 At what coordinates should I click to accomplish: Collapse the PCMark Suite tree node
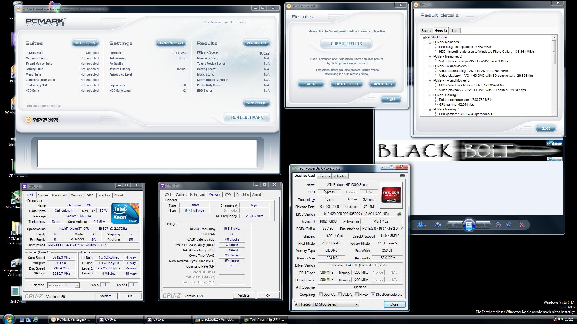pyautogui.click(x=424, y=37)
